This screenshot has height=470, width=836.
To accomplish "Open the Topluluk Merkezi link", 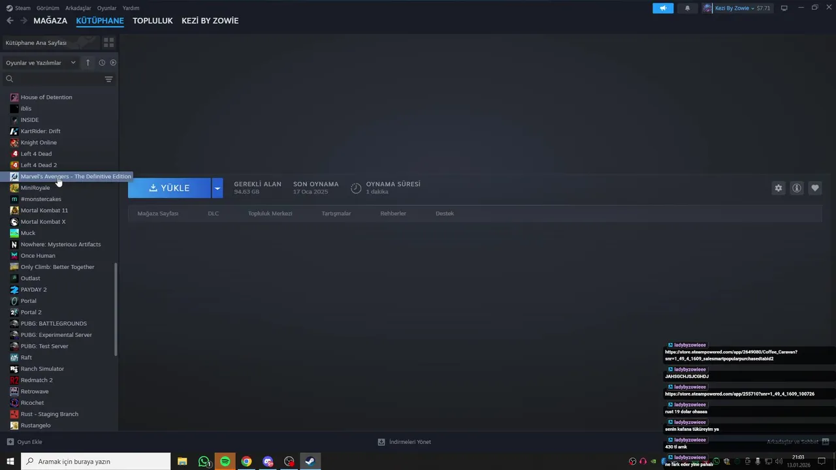I will [270, 213].
